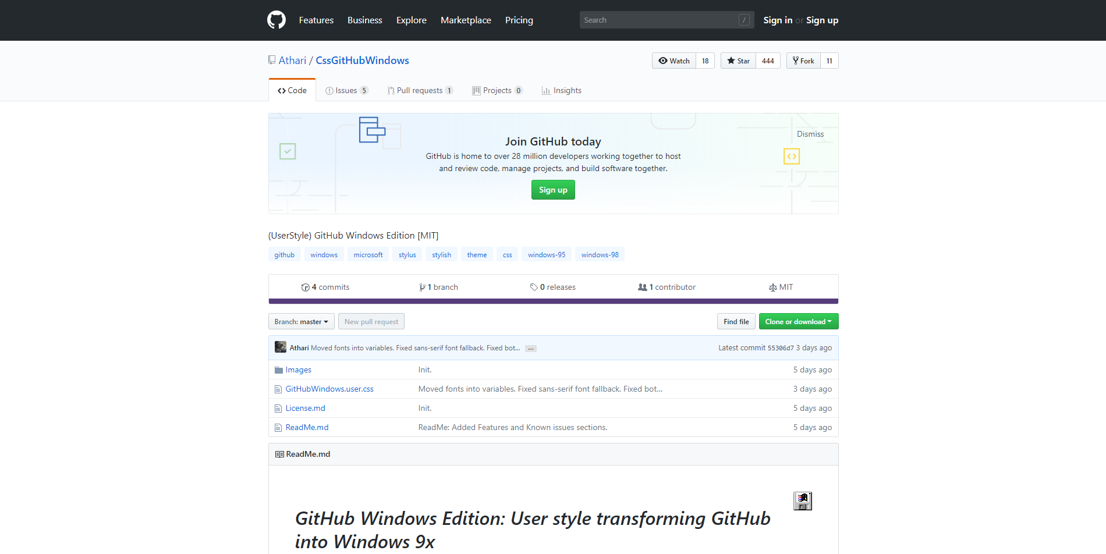Open Pricing page link
Screen dimensions: 1106x554
(519, 20)
